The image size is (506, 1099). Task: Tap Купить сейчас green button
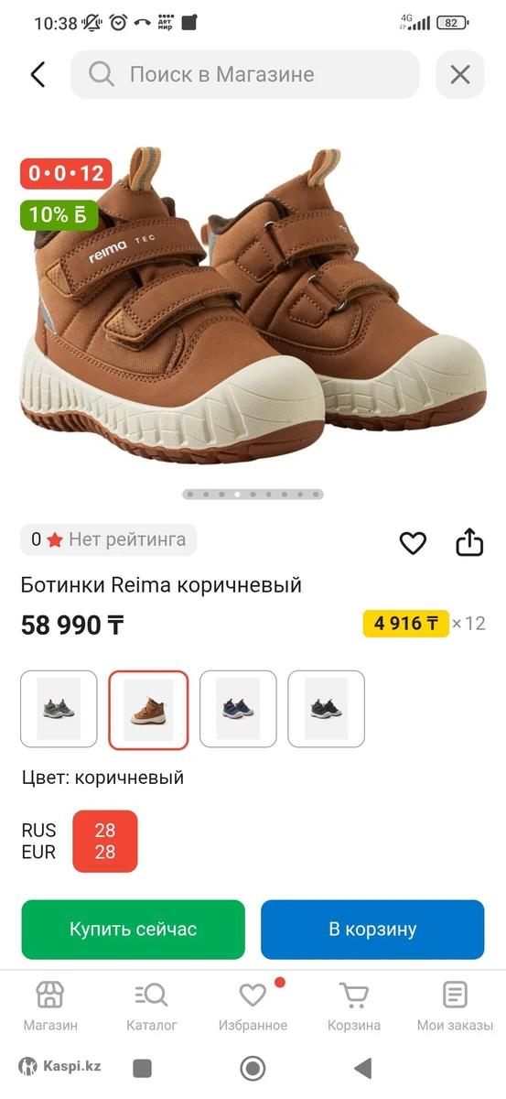(x=134, y=930)
